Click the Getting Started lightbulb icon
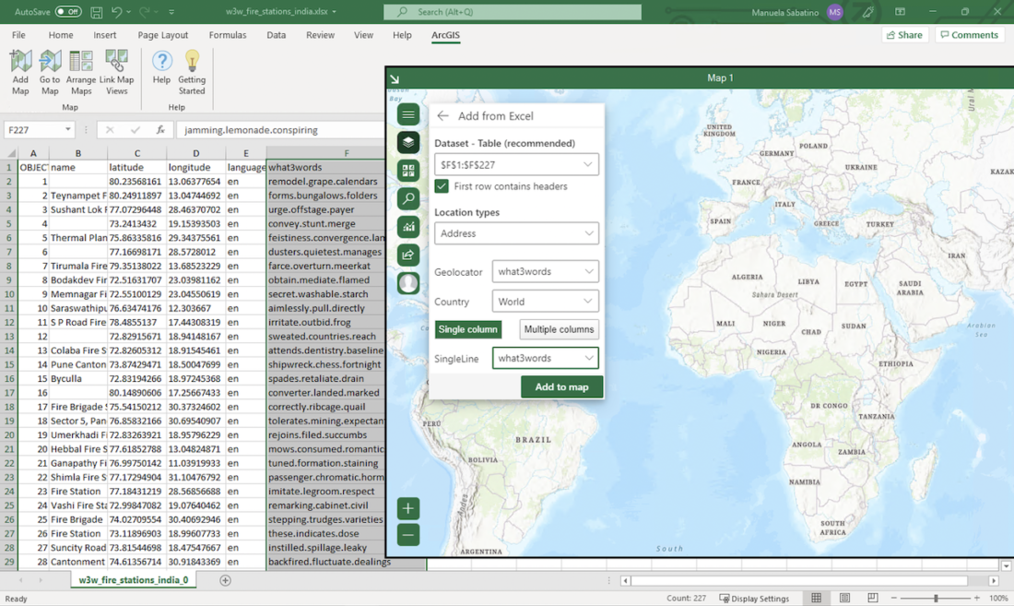This screenshot has width=1014, height=606. tap(192, 72)
